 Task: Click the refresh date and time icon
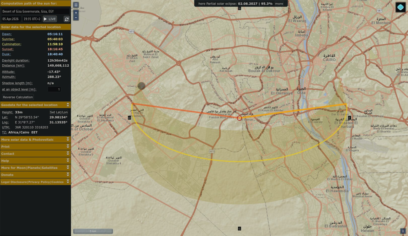67,19
